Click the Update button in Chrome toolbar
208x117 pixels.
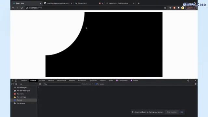pos(190,8)
